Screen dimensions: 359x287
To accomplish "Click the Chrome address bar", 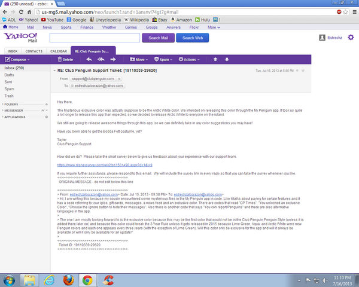I will pos(185,12).
